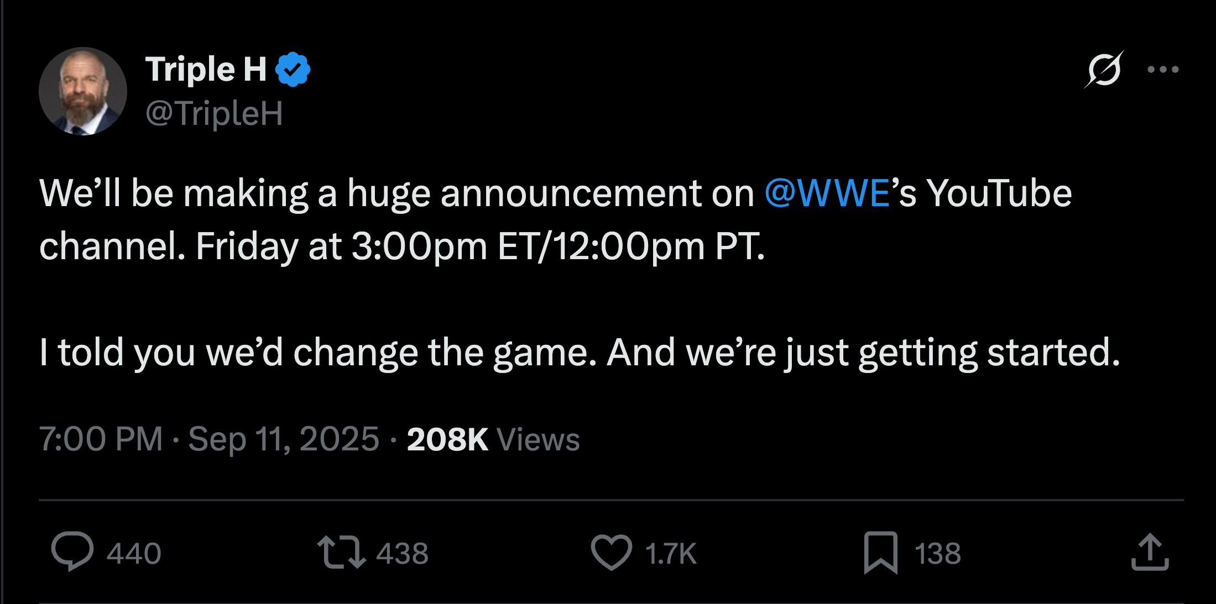Open the three-dot more options menu

tap(1163, 70)
